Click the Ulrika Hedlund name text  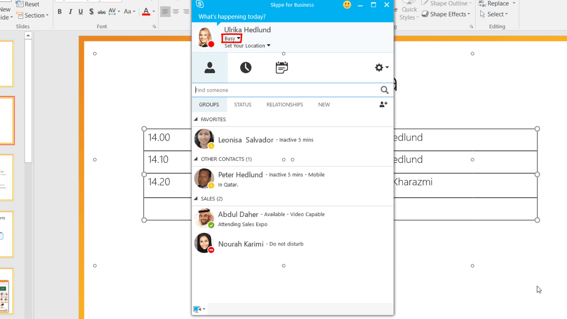247,30
